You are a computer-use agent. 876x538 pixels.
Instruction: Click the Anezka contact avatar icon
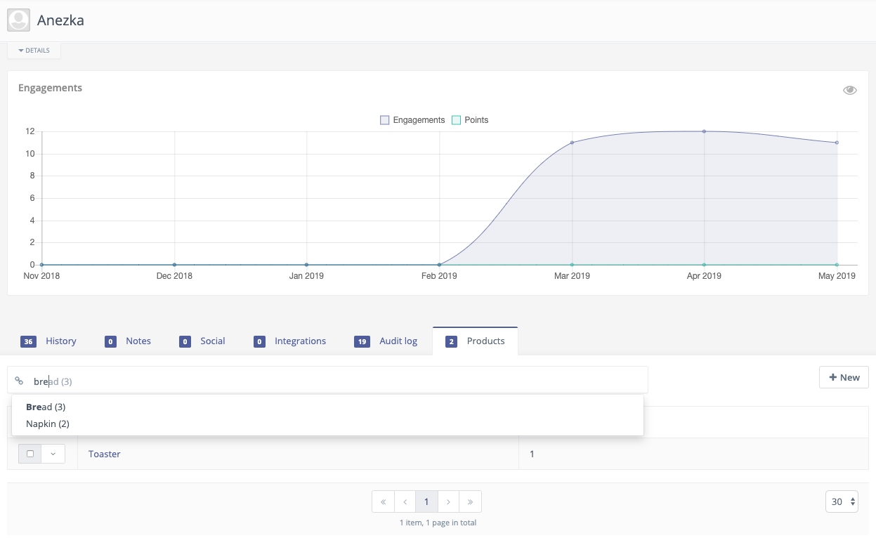[x=19, y=20]
